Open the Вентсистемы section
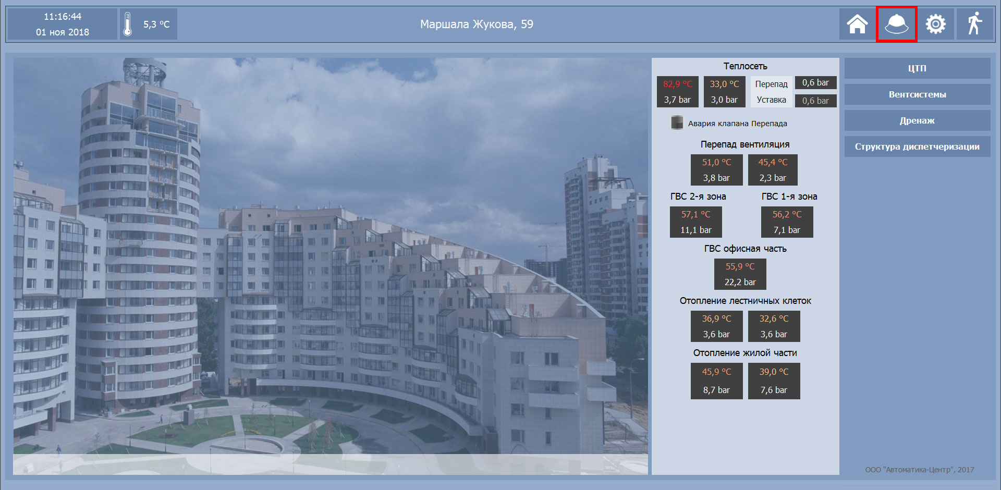Viewport: 1001px width, 490px height. (x=917, y=94)
